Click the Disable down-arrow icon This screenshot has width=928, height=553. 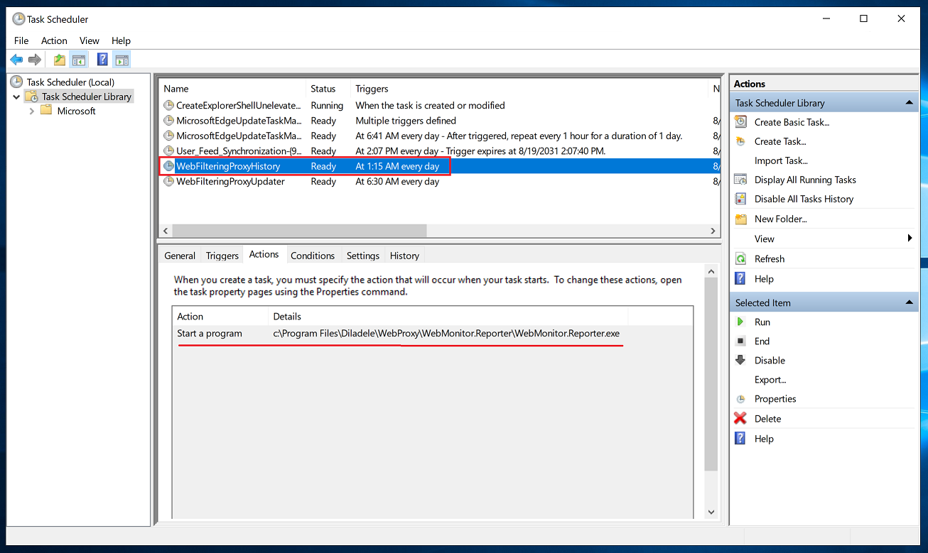740,361
